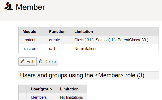
Task: Click No limitations beside Members
Action: [71, 97]
